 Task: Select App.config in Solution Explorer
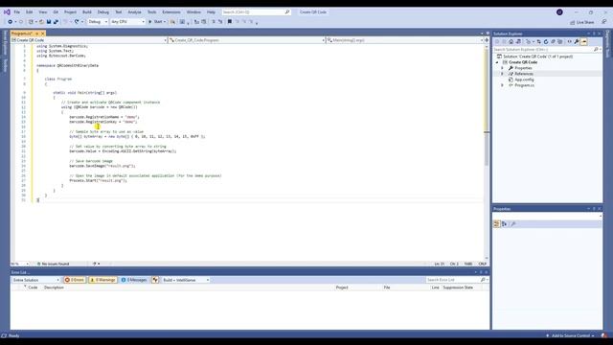click(x=524, y=80)
